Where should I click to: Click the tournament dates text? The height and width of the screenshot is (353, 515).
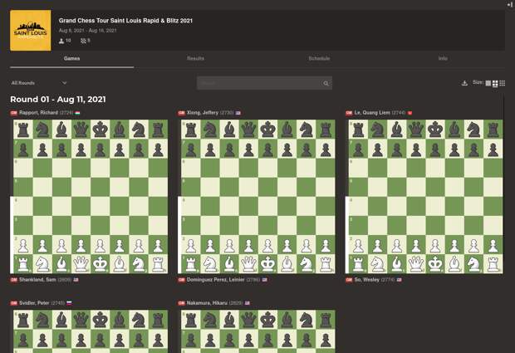click(x=88, y=31)
